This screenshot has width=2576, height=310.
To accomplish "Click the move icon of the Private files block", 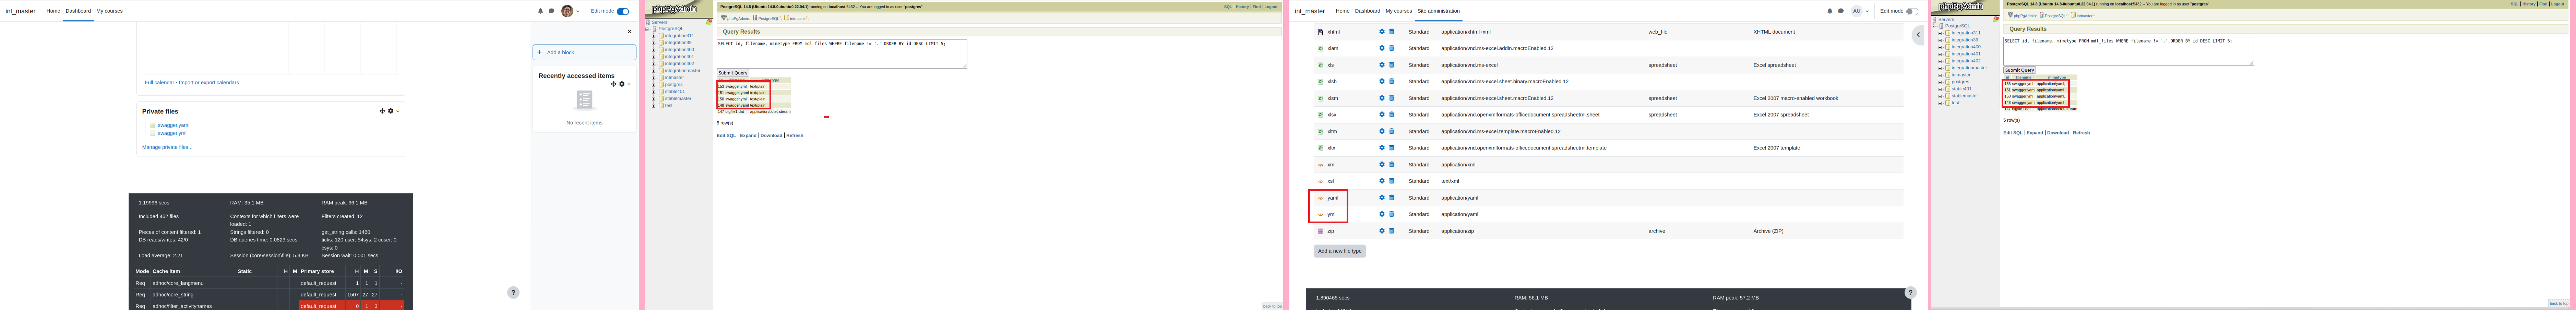I will 382,111.
